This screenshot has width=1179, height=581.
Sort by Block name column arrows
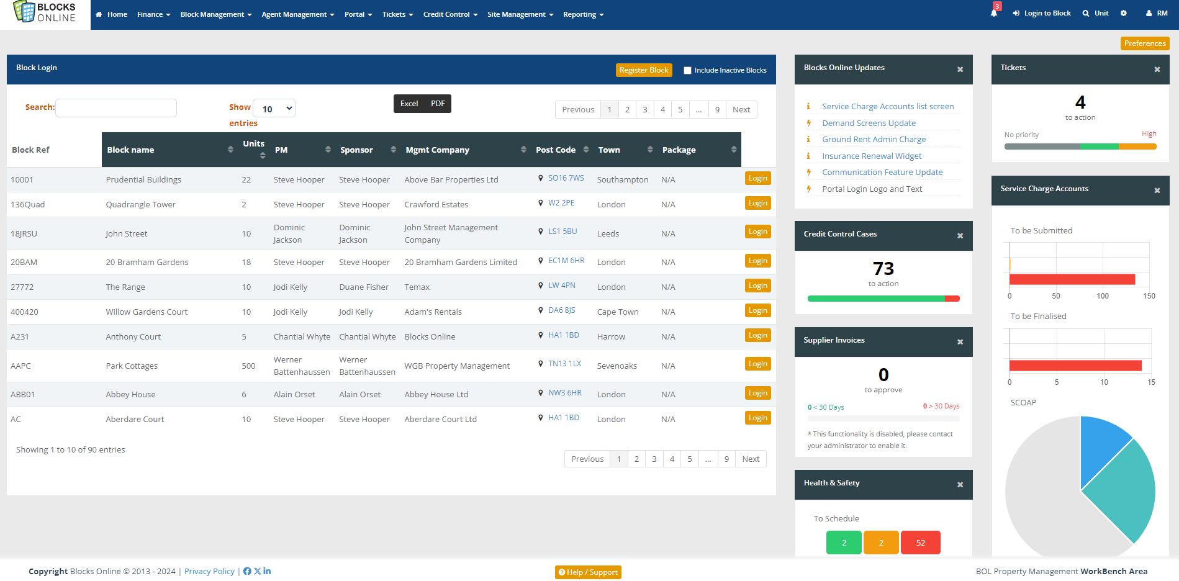tap(230, 150)
